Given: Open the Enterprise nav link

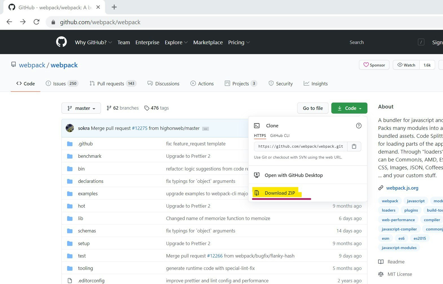Looking at the screenshot, I should 147,42.
